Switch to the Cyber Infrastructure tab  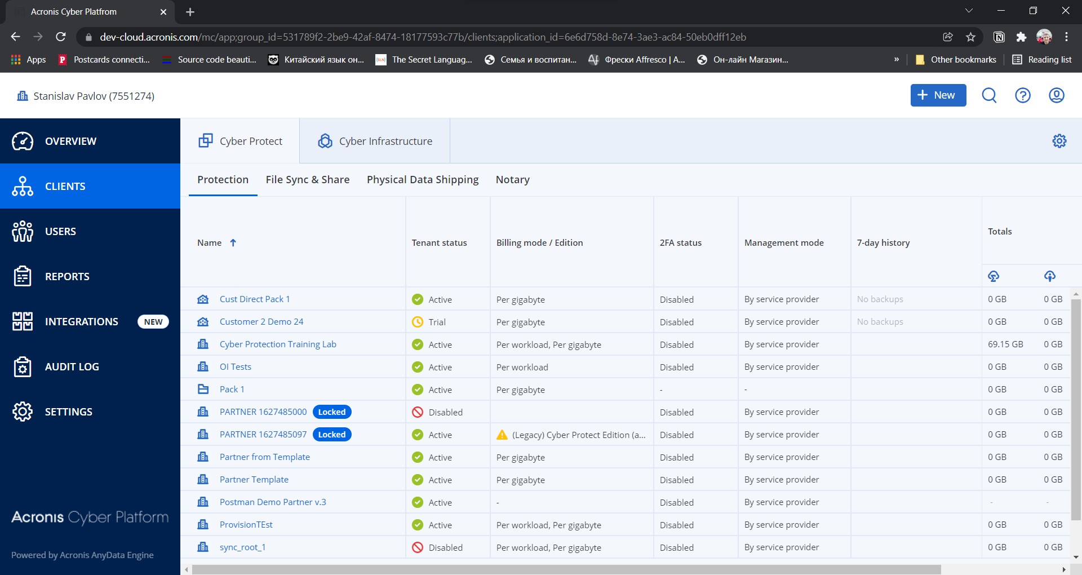click(x=375, y=141)
